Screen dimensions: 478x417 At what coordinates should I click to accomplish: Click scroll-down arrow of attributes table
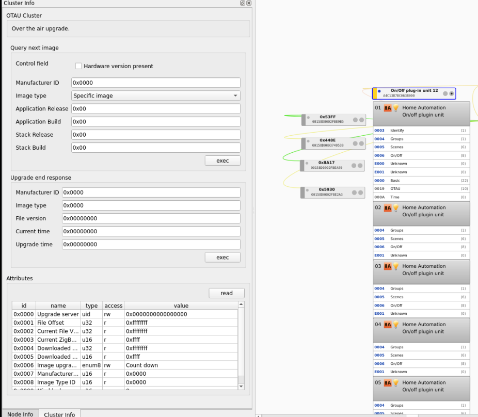(x=241, y=386)
